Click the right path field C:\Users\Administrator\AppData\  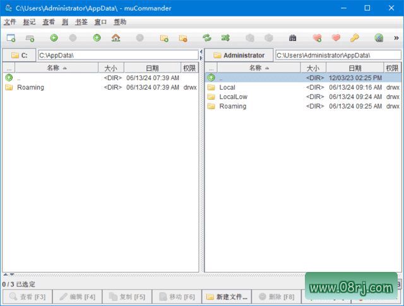click(x=338, y=55)
